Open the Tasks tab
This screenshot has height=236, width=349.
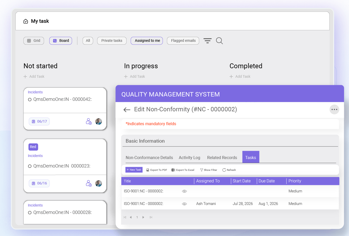(x=251, y=157)
